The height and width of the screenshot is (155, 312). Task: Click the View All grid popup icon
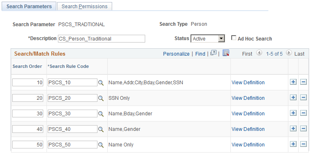coord(213,53)
